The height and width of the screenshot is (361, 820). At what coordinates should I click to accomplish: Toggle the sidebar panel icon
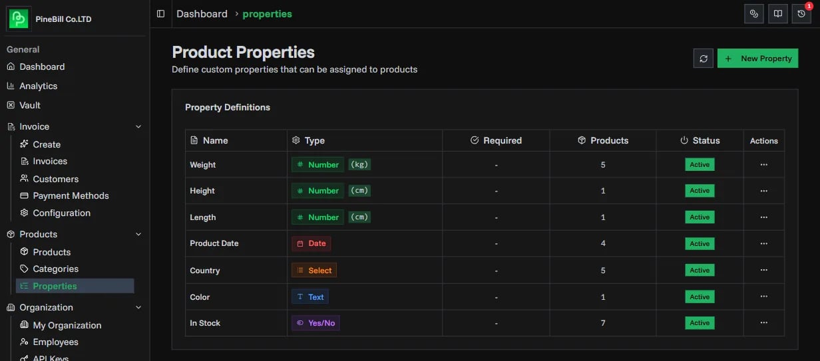tap(160, 14)
